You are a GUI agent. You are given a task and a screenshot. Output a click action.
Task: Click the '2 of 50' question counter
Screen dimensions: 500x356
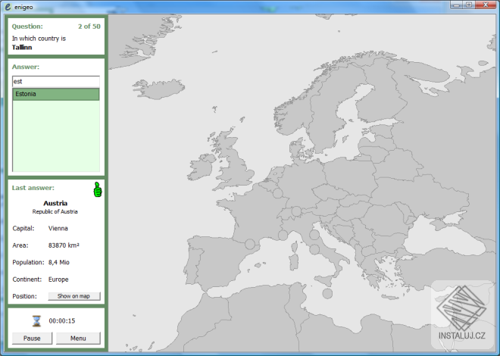(x=89, y=27)
